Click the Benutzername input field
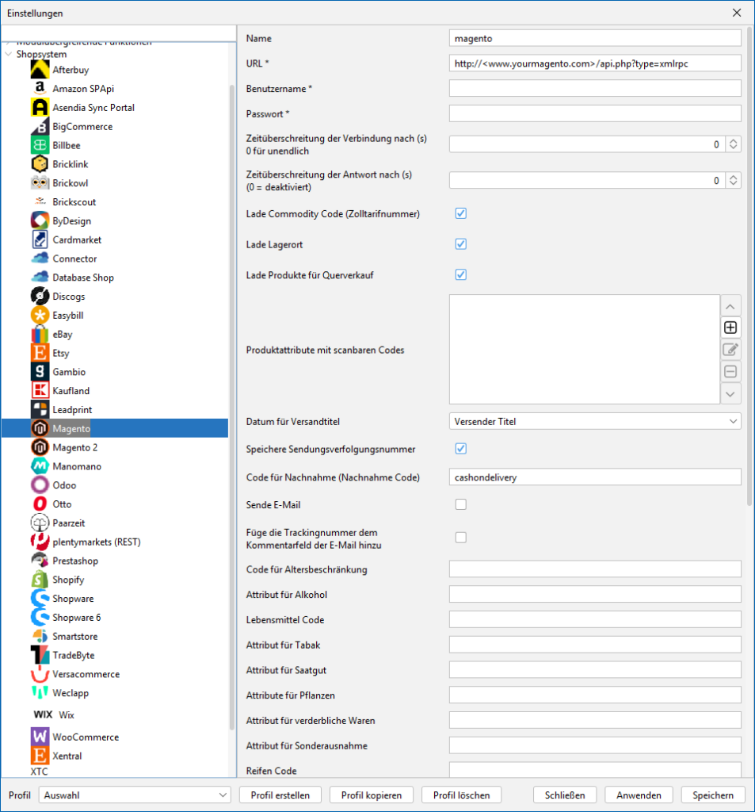 (x=595, y=88)
